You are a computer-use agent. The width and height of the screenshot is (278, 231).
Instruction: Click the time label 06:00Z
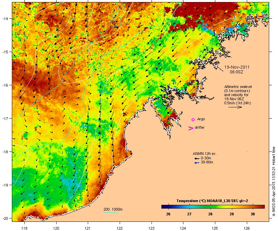coord(237,72)
